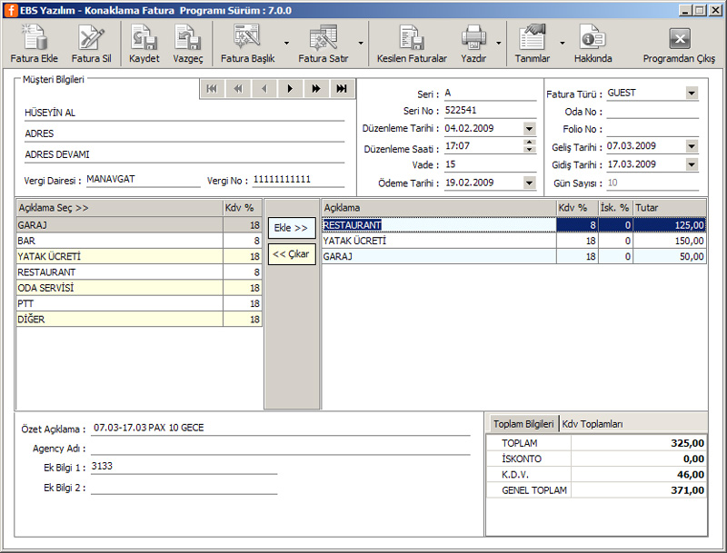The width and height of the screenshot is (727, 553).
Task: Decrease Düzenleme Saati with down spinner
Action: pos(530,150)
